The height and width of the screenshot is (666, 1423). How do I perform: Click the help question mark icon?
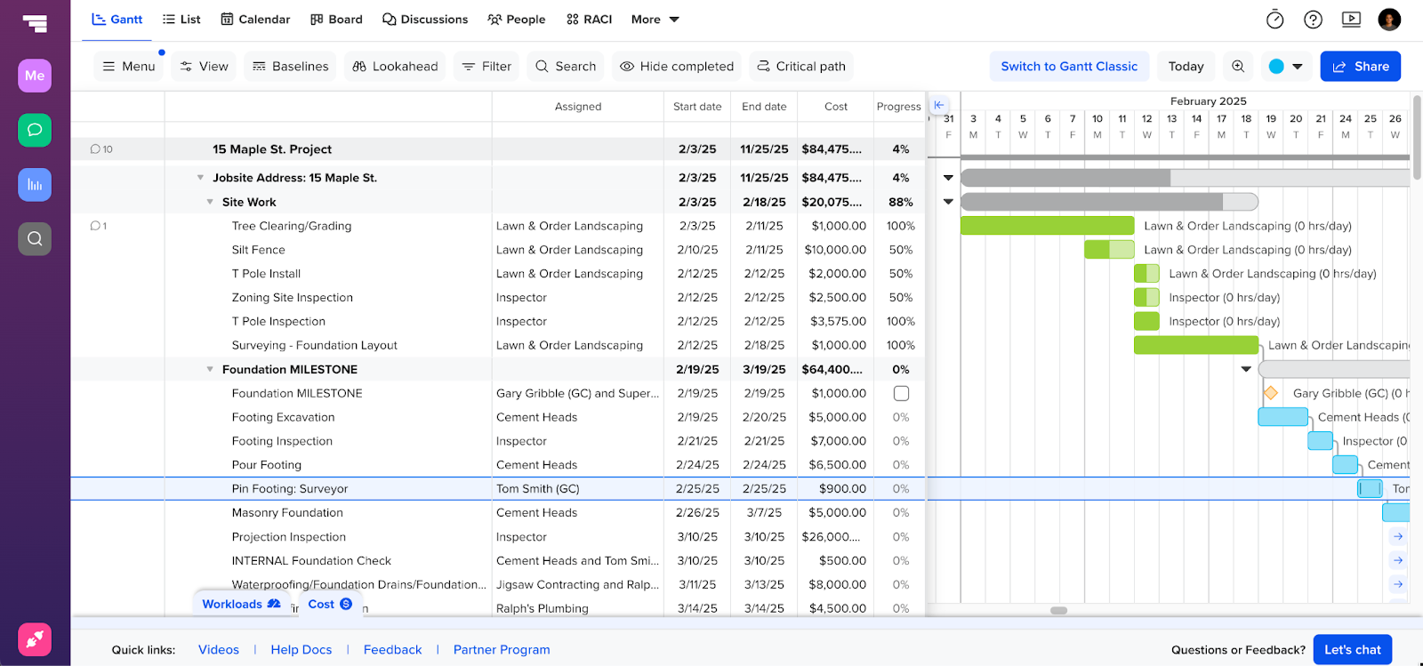pyautogui.click(x=1313, y=20)
